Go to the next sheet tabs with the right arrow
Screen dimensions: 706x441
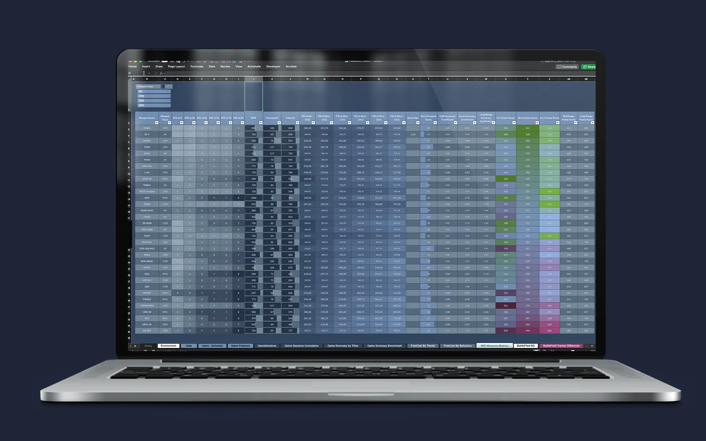click(135, 346)
